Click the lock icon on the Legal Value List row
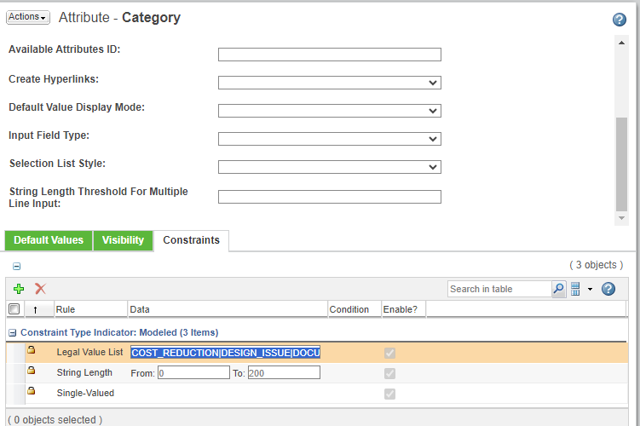Screen dimensions: 640x426 31,350
